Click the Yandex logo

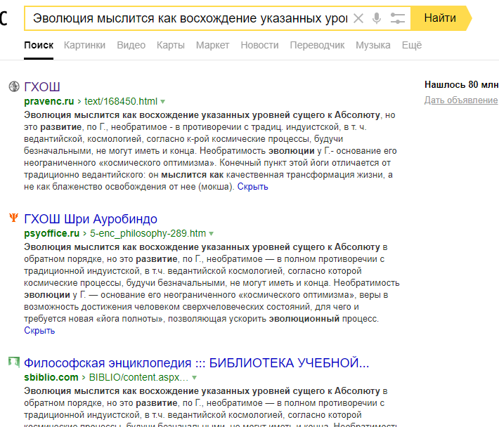(x=4, y=18)
